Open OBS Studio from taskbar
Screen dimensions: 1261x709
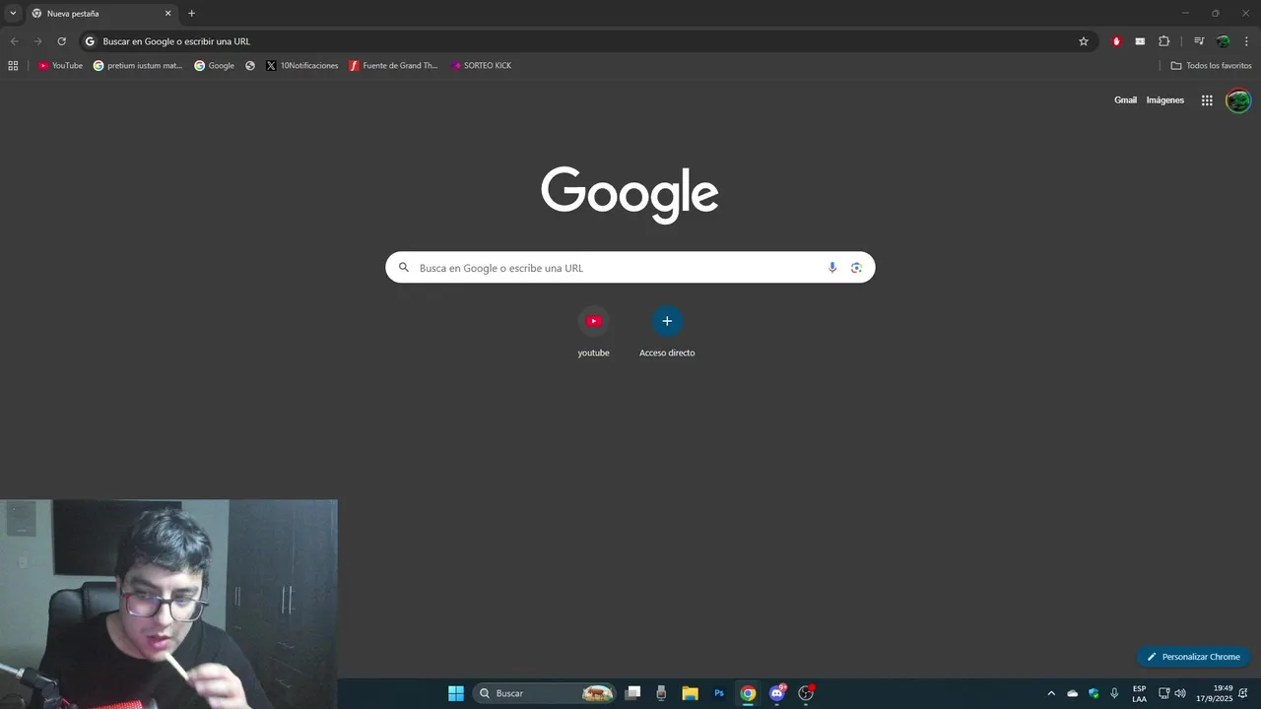[806, 693]
